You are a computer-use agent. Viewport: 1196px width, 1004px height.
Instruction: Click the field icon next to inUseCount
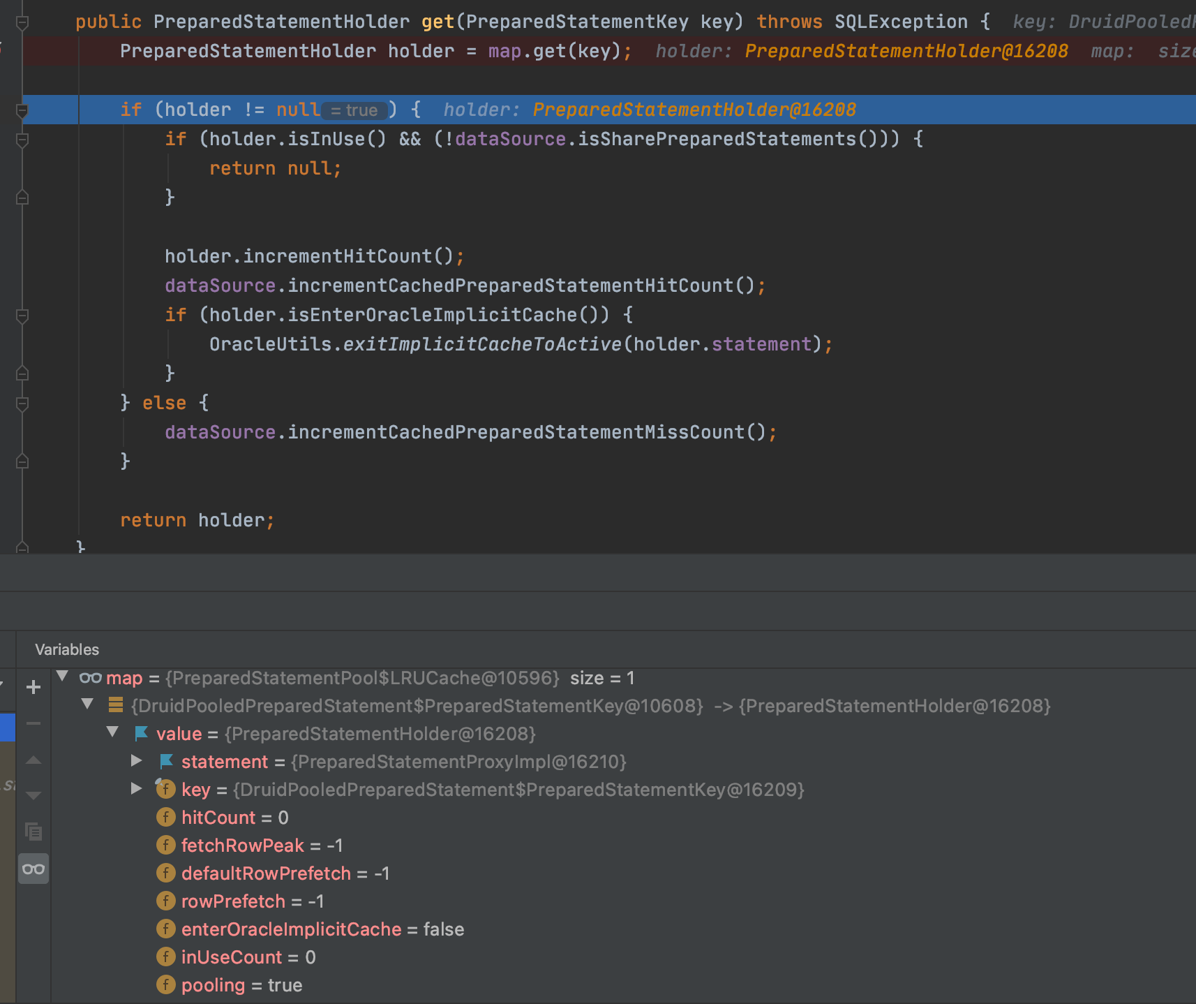(165, 957)
